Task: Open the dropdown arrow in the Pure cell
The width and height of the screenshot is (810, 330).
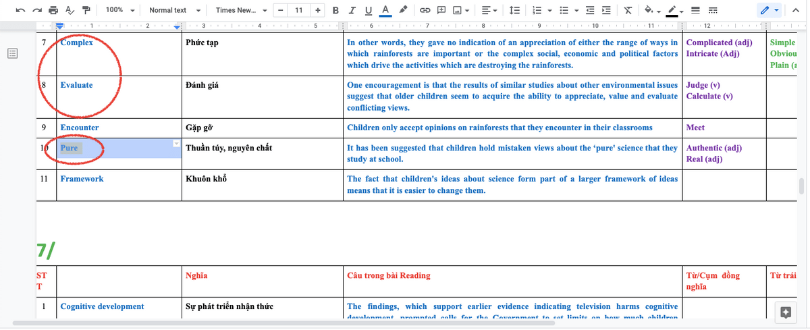Action: pos(176,143)
